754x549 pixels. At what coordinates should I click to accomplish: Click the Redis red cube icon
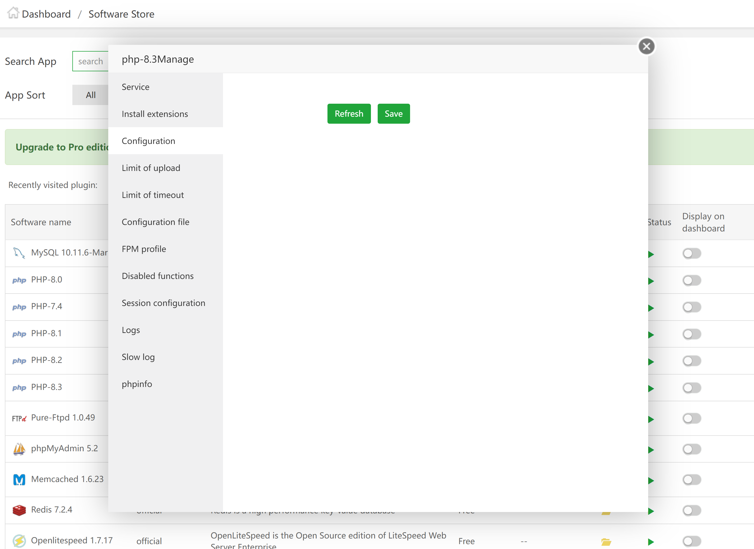point(19,510)
